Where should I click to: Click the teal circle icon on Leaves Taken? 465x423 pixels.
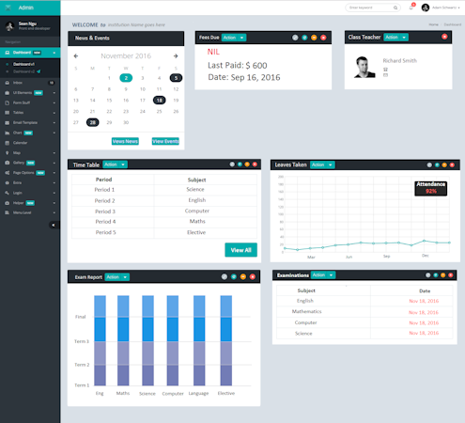(437, 164)
